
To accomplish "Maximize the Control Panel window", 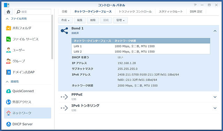I will click(209, 5).
